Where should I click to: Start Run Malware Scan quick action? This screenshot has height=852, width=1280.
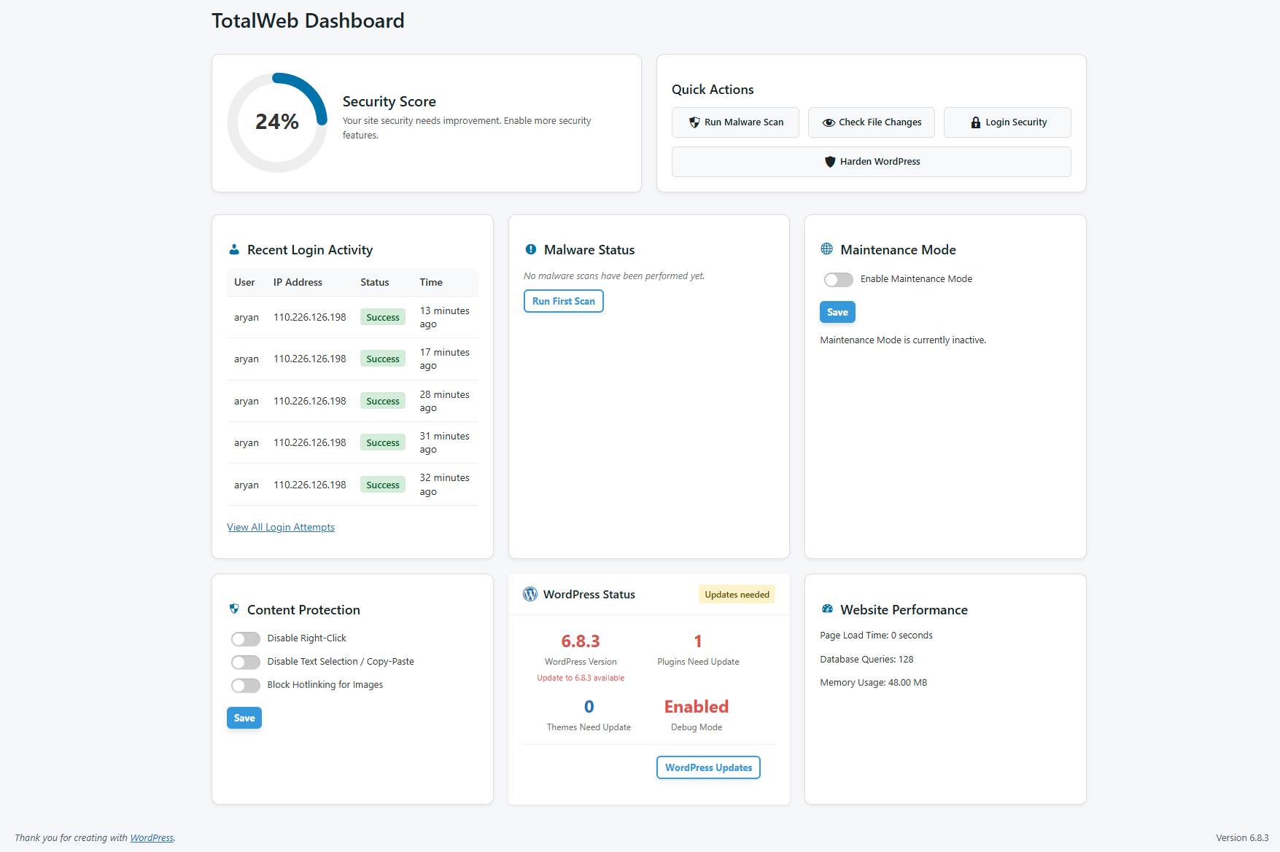(735, 122)
